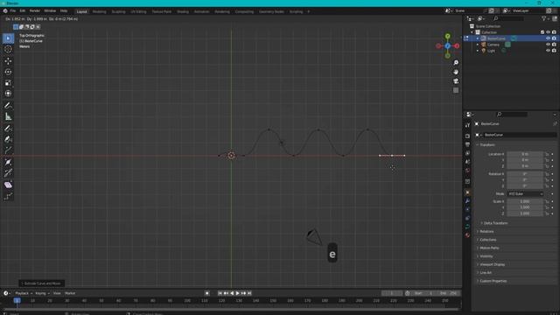Screen dimensions: 560x315
Task: Select the Radius tool
Action: click(8, 162)
